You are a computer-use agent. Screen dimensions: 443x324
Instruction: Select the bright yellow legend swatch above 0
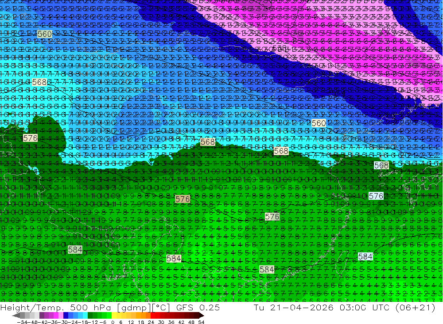114,315
